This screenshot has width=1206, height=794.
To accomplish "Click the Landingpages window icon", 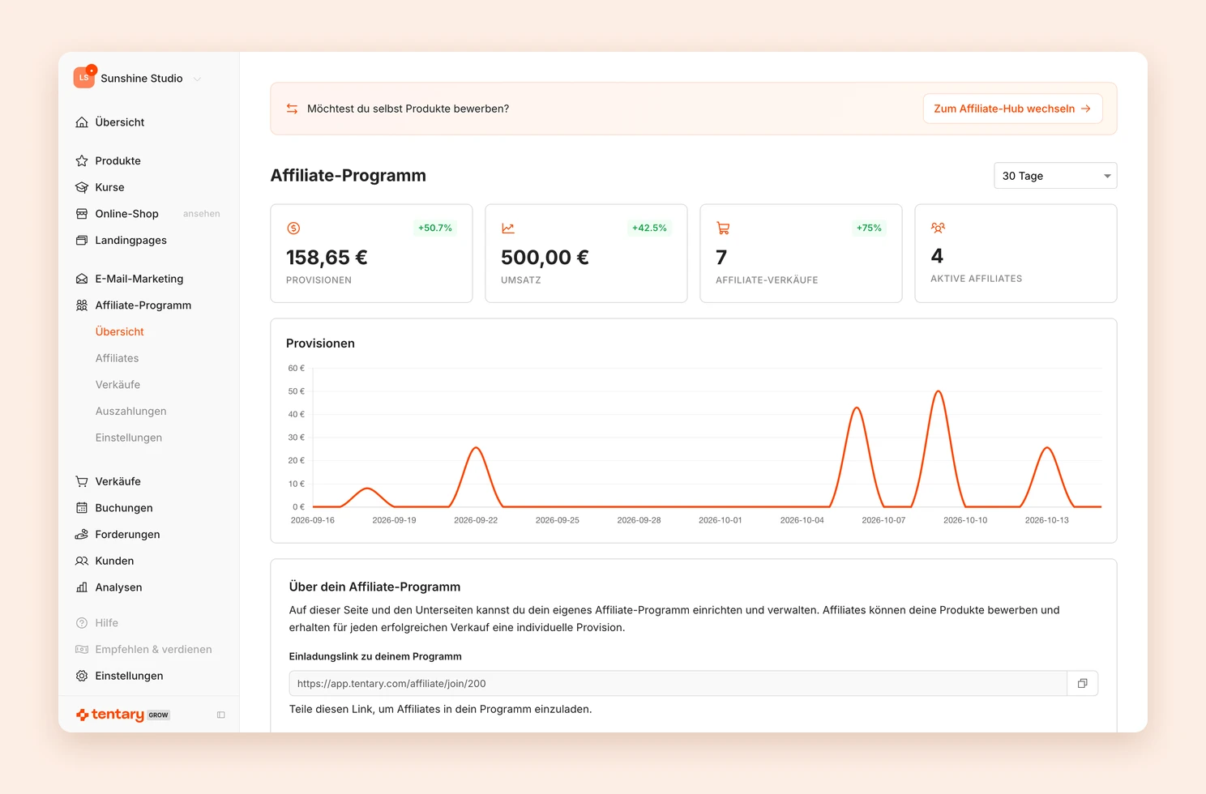I will tap(82, 241).
